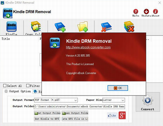Open the About info icon

click(x=155, y=12)
